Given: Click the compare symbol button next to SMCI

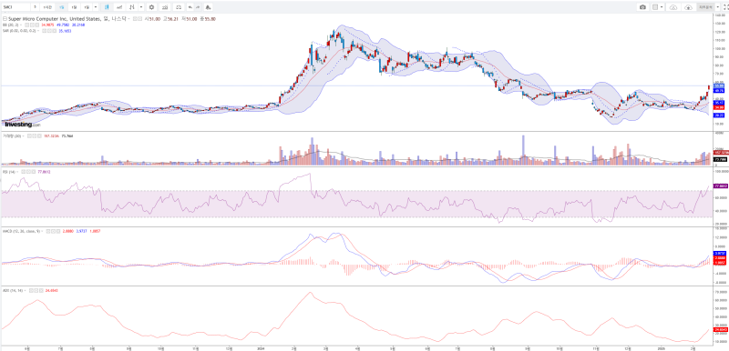Looking at the screenshot, I should tap(35, 7).
